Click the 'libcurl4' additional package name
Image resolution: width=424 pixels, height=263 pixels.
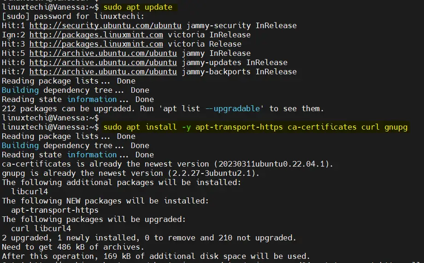29,191
